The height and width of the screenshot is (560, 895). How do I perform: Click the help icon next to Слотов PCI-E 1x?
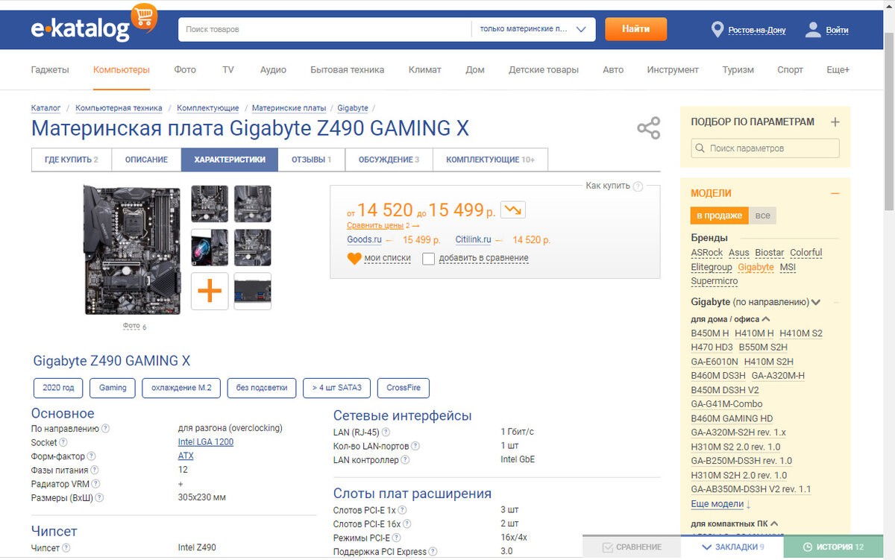pyautogui.click(x=402, y=511)
